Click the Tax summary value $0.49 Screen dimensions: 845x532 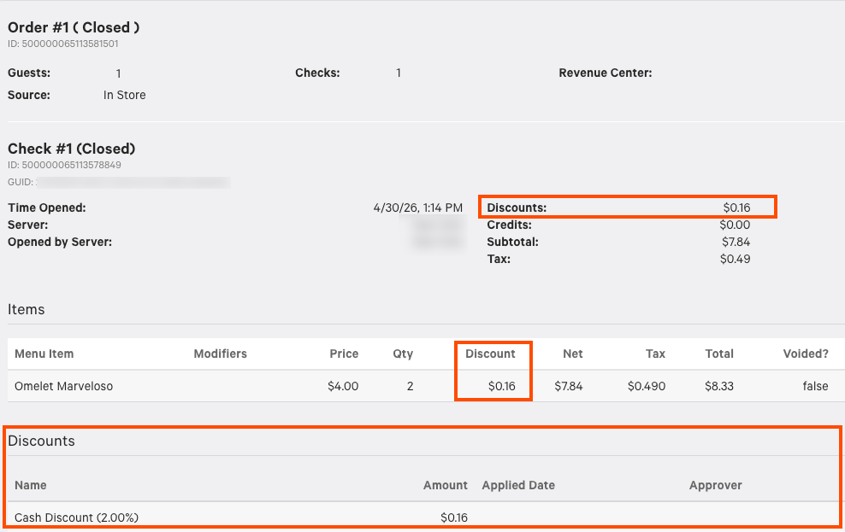(735, 260)
